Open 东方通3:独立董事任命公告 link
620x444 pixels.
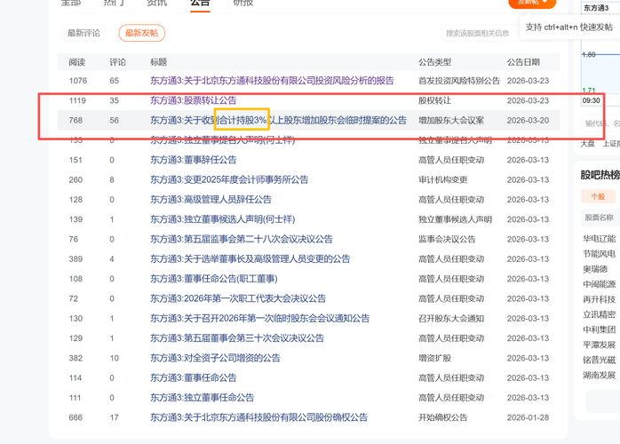coord(202,397)
